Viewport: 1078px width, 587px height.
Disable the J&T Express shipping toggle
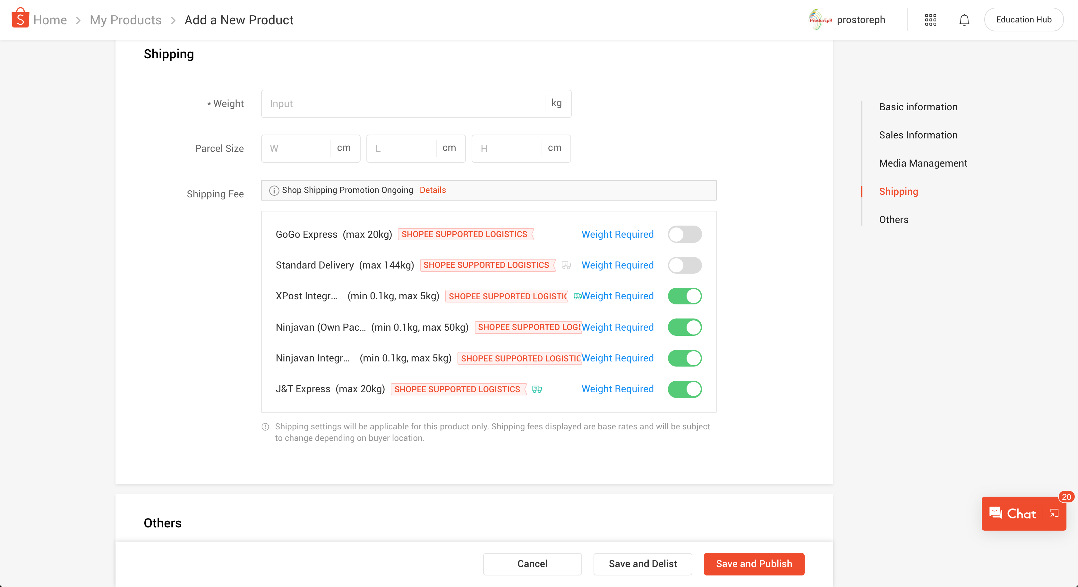685,389
